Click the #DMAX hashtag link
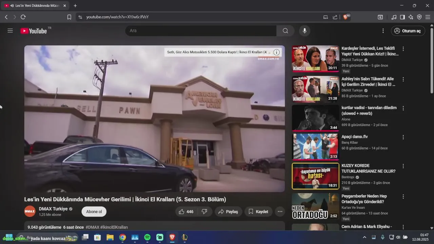The height and width of the screenshot is (244, 434). 92,227
